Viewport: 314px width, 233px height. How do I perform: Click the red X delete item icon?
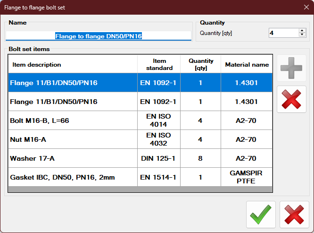tap(291, 100)
